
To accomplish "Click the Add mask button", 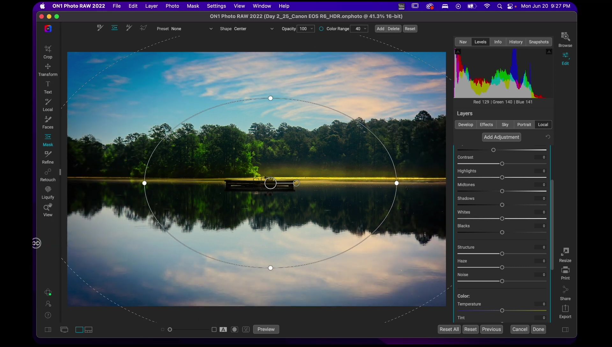I will pyautogui.click(x=380, y=29).
